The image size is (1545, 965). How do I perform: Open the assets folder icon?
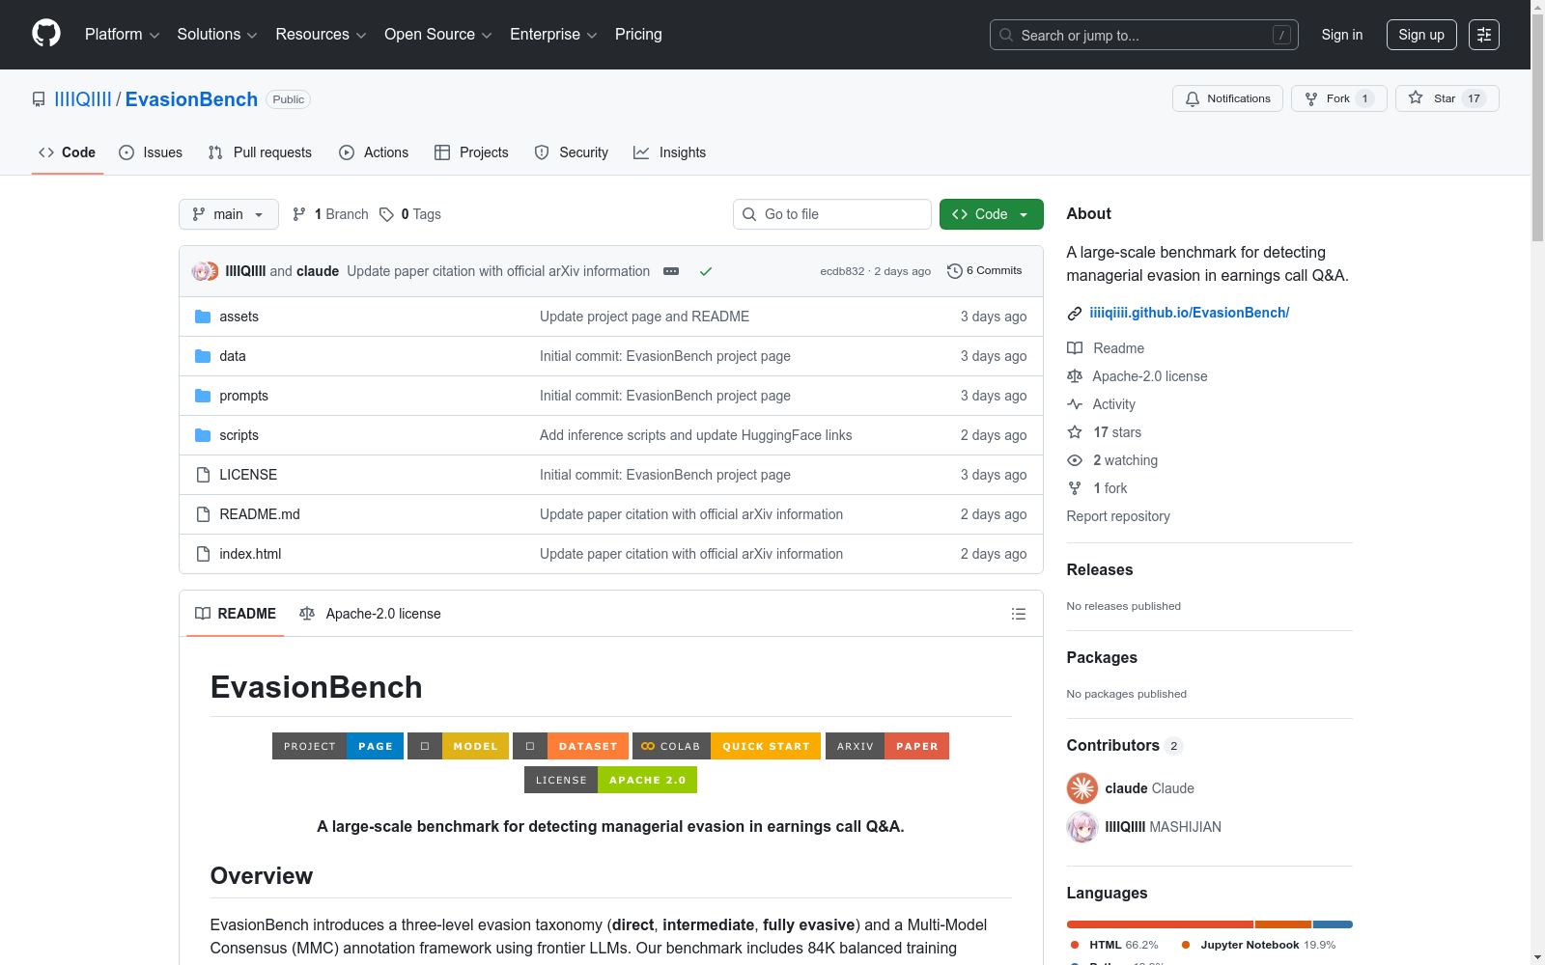(x=203, y=317)
